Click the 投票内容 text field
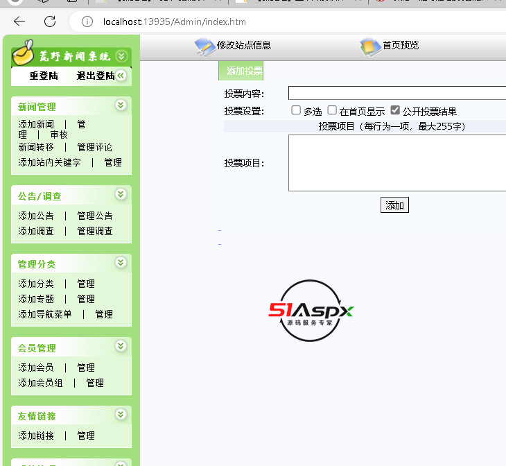 coord(397,93)
